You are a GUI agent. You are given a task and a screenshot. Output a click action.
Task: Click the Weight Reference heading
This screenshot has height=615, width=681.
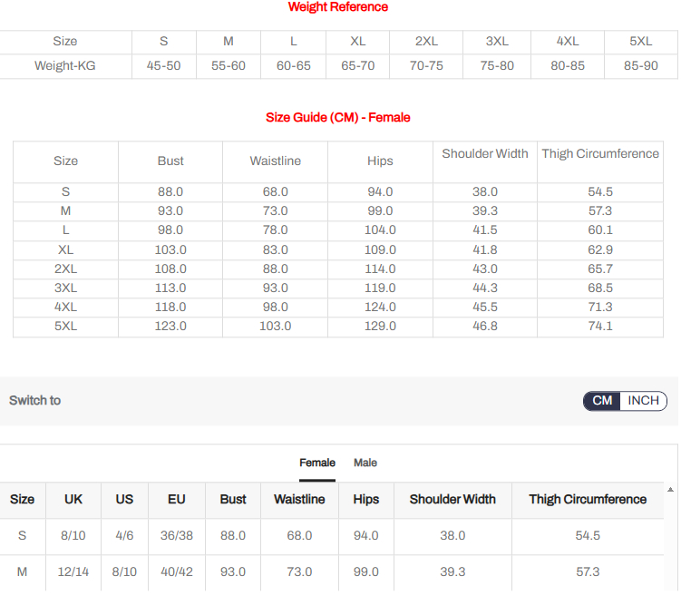(x=337, y=7)
